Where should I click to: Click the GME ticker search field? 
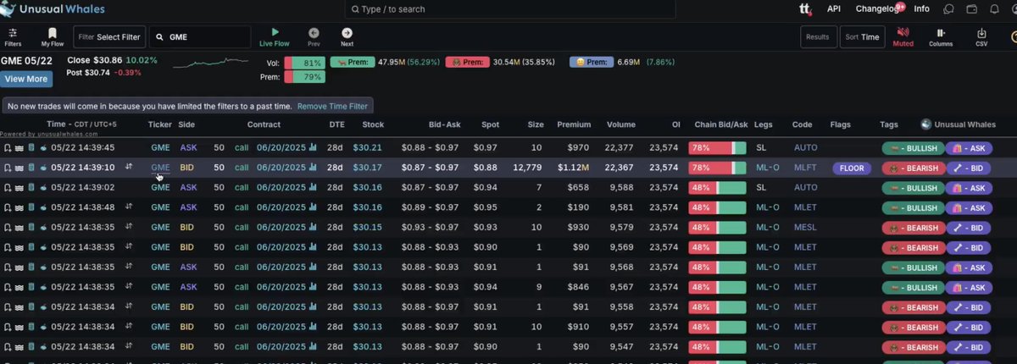point(200,37)
